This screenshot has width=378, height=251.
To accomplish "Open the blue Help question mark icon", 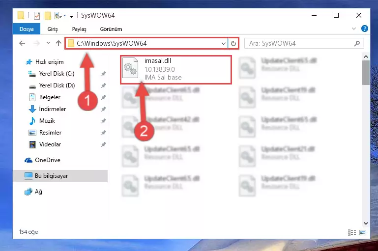I will click(365, 28).
